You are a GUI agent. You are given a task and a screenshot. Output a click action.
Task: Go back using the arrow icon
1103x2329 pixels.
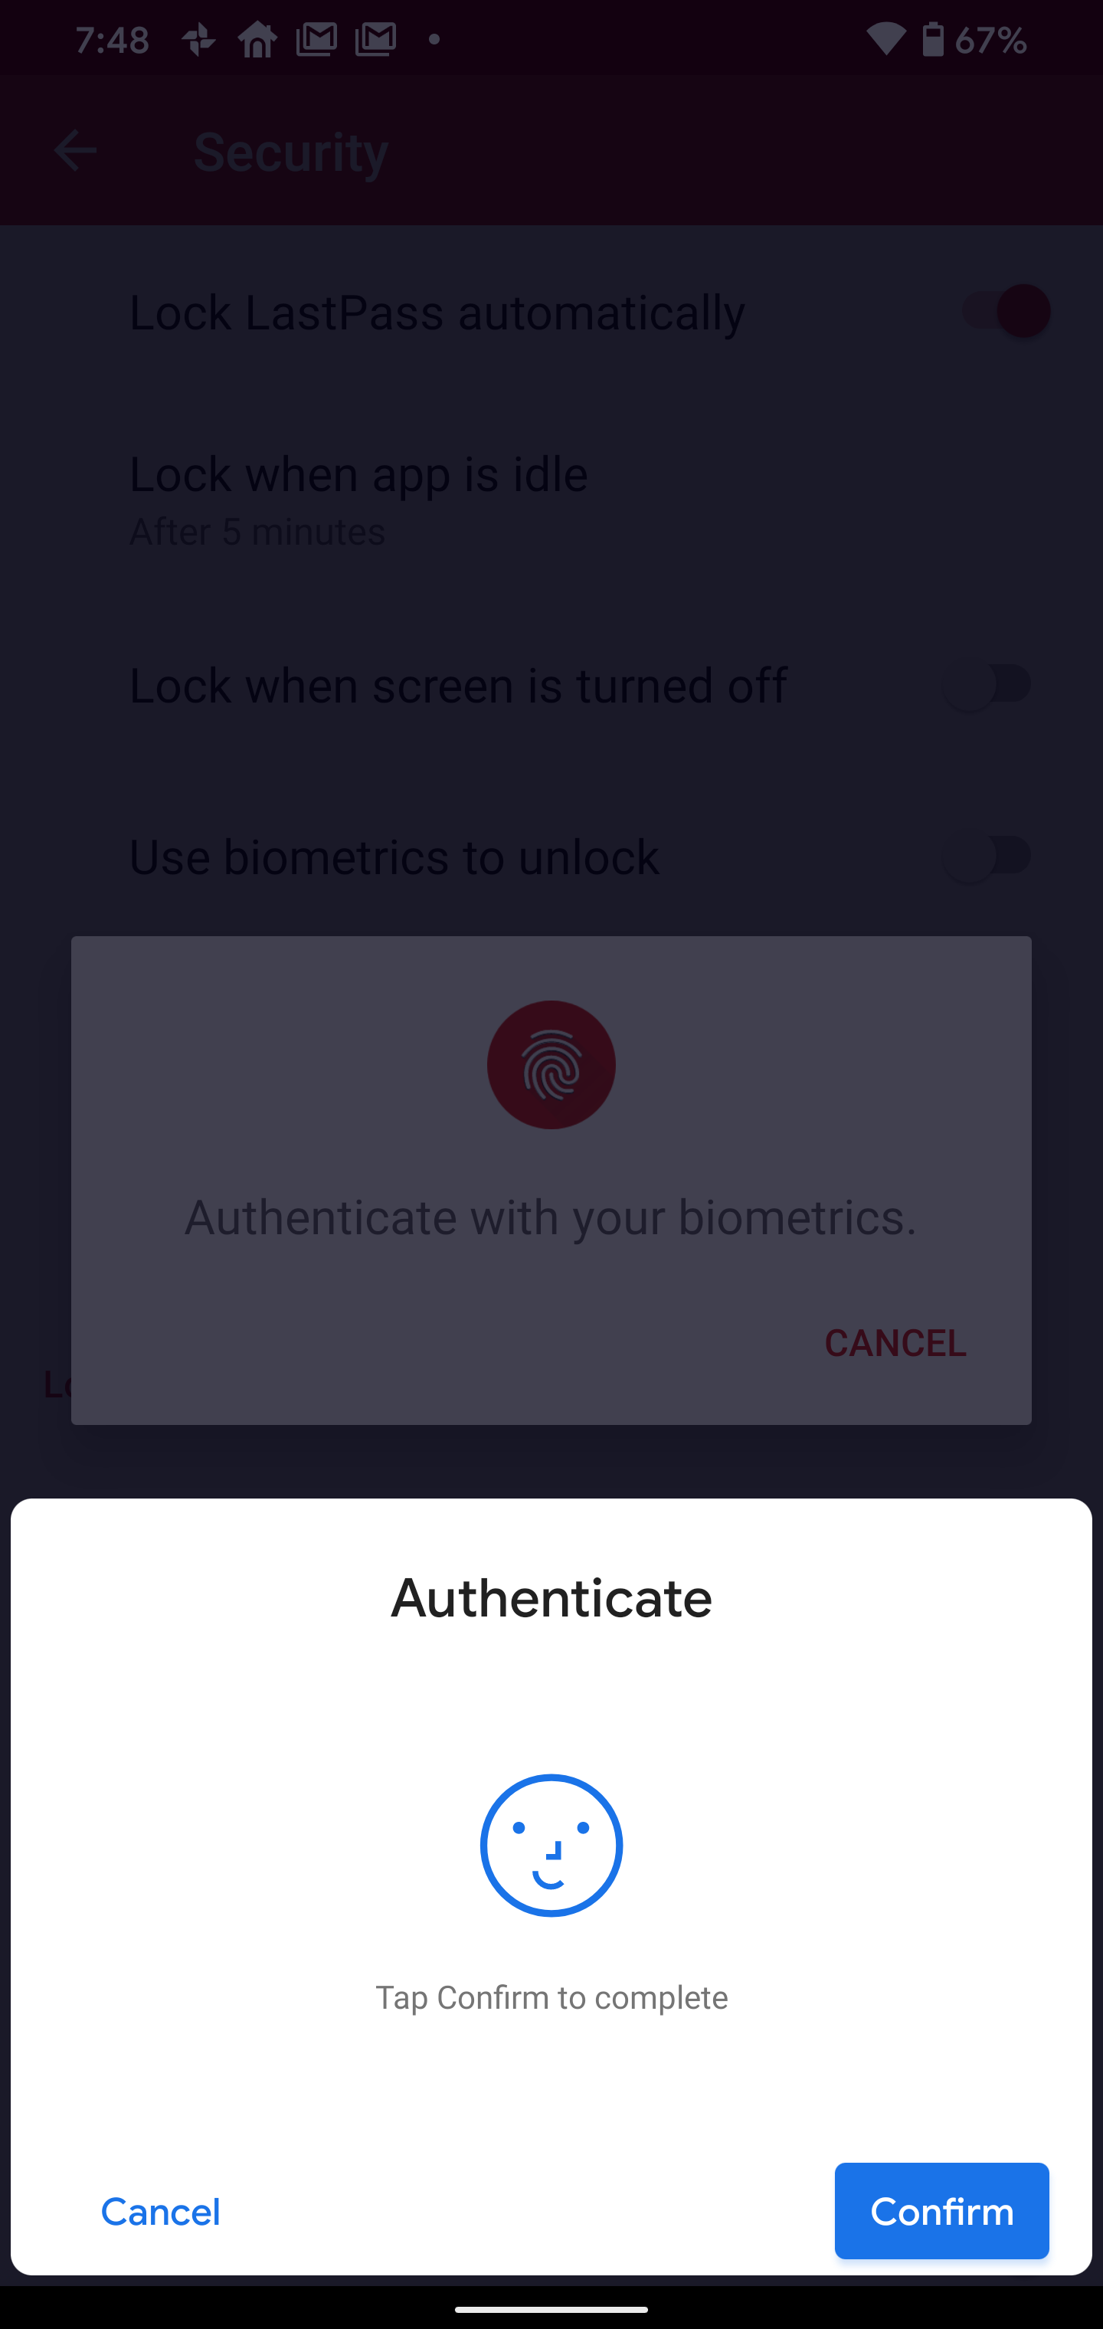click(75, 150)
